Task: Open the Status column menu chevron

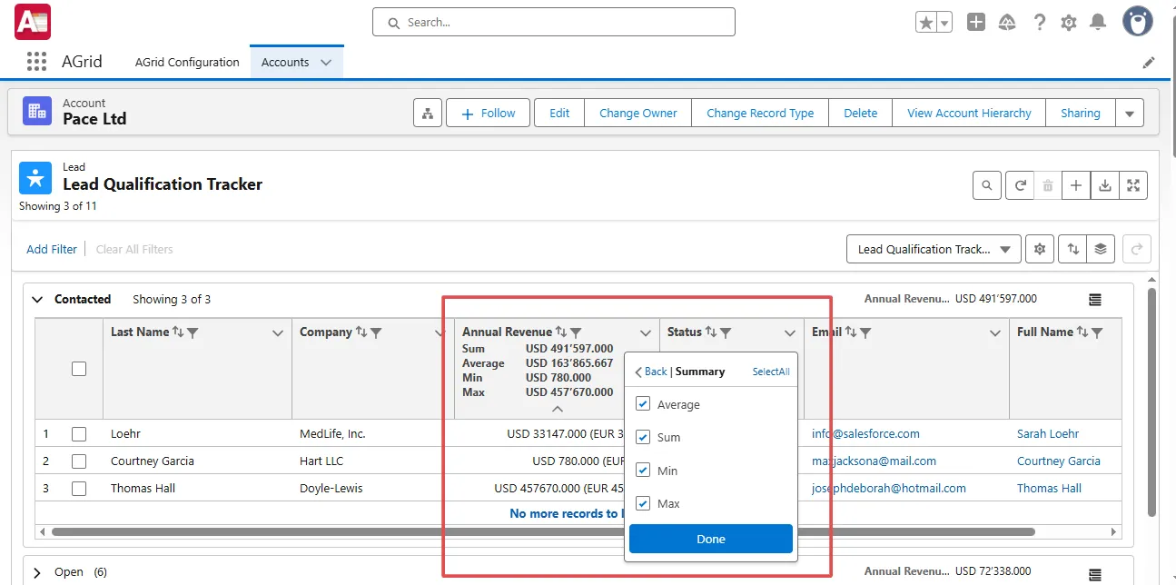Action: point(790,333)
